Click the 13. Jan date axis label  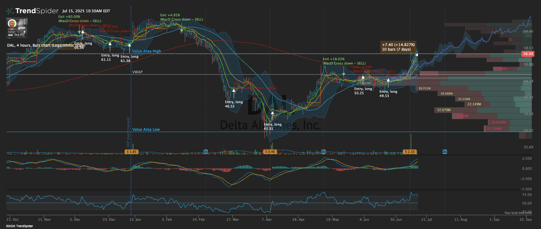point(135,220)
